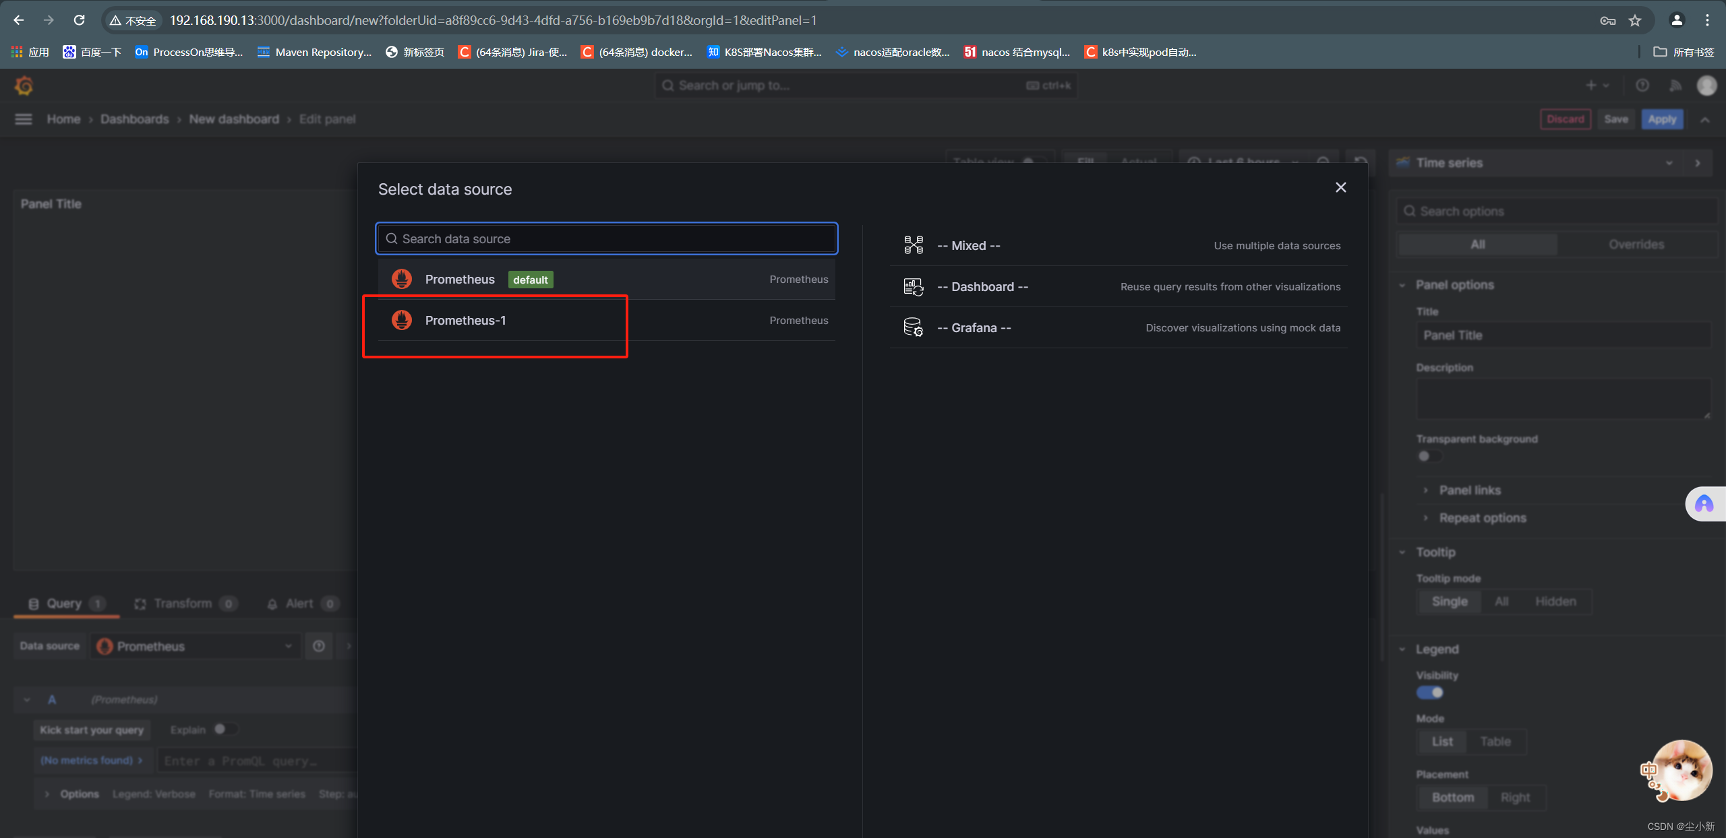Switch to the Overrides tab
The height and width of the screenshot is (838, 1726).
[1636, 245]
